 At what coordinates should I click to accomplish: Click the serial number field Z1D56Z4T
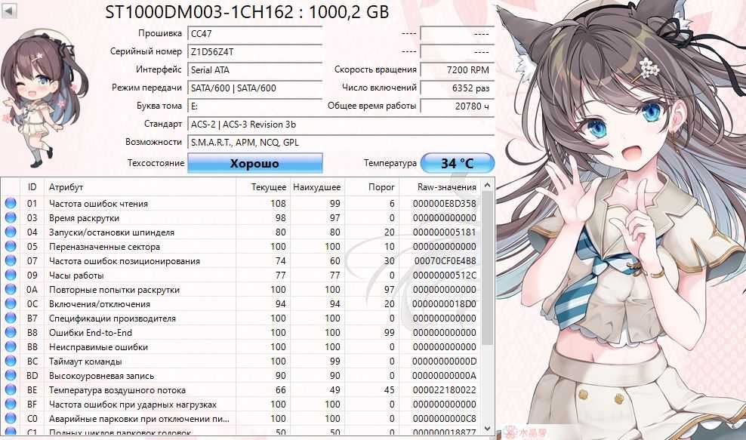coord(255,52)
